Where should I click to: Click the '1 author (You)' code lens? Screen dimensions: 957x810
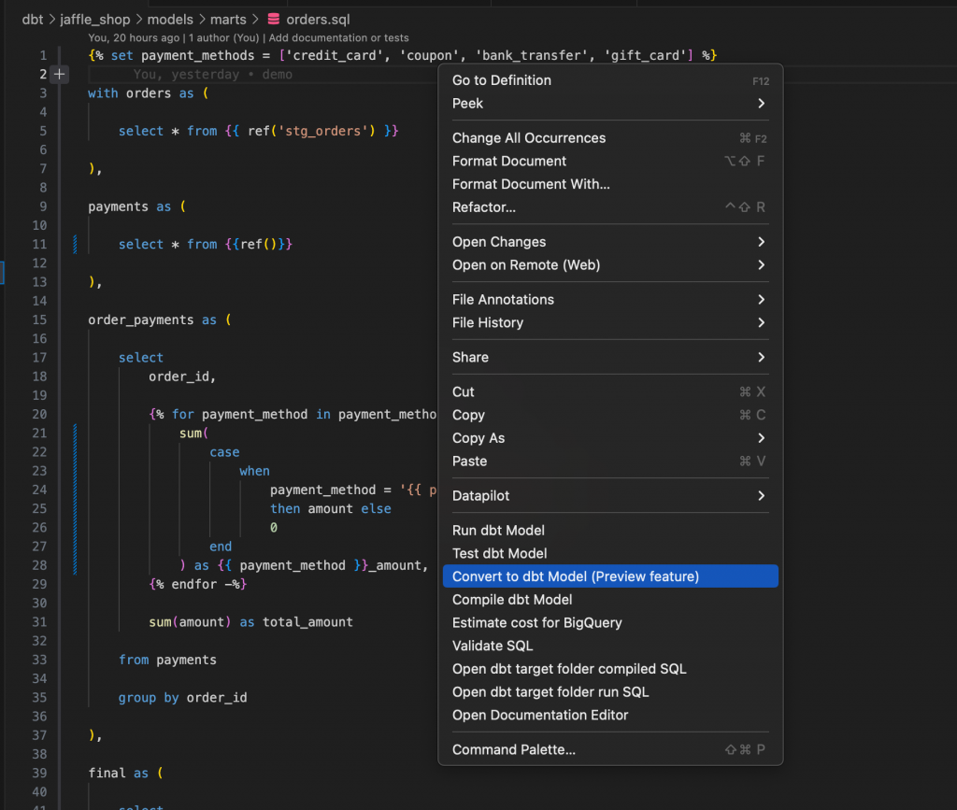pyautogui.click(x=224, y=37)
